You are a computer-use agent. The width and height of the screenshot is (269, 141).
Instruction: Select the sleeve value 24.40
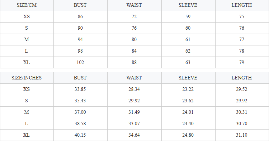188,123
